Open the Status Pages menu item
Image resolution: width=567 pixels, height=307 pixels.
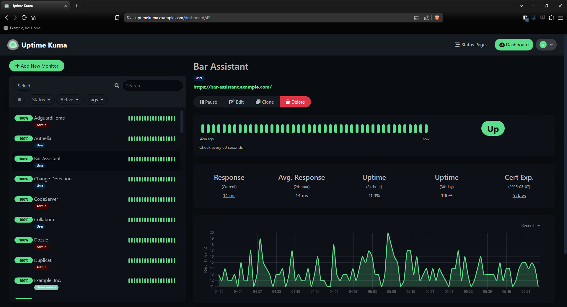click(471, 45)
